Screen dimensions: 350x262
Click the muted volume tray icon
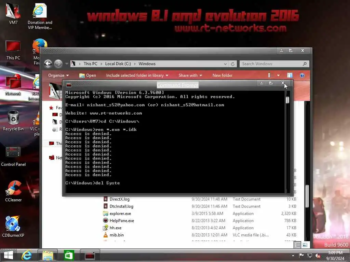tap(318, 256)
